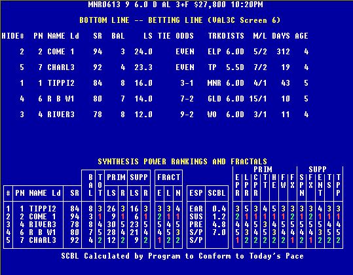Click the EAR entry in ESP column

196,209
